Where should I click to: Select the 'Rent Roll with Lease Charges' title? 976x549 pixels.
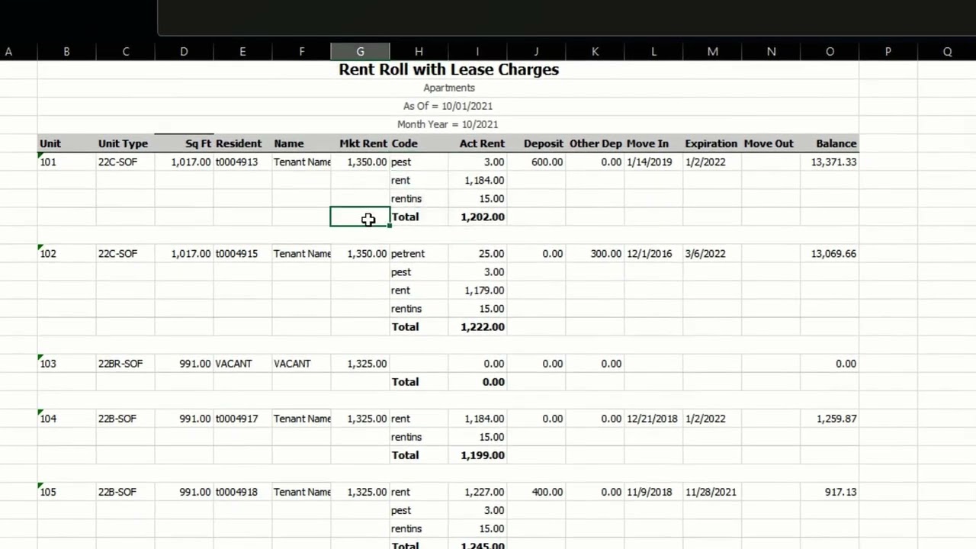[x=448, y=69]
